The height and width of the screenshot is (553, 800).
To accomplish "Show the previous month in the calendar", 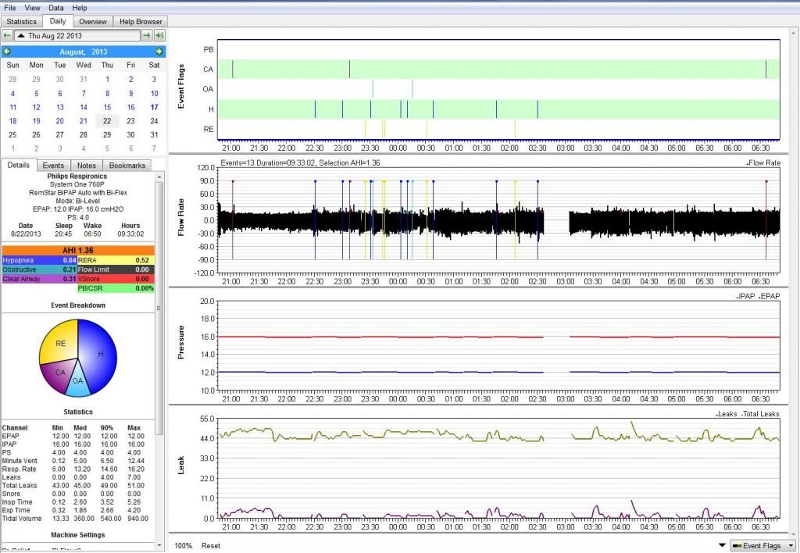I will pos(6,52).
